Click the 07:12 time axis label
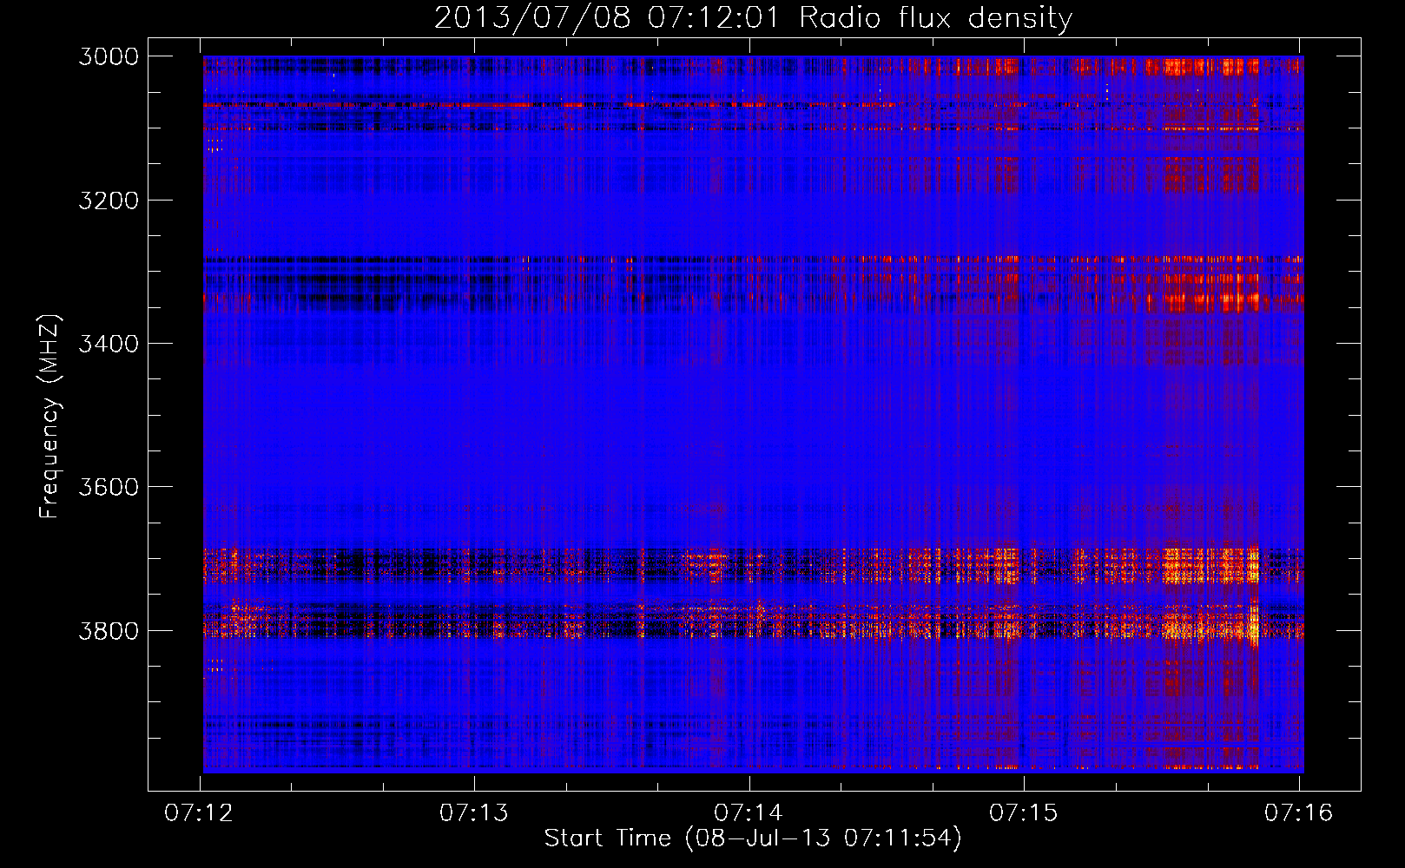The height and width of the screenshot is (868, 1405). click(x=199, y=812)
